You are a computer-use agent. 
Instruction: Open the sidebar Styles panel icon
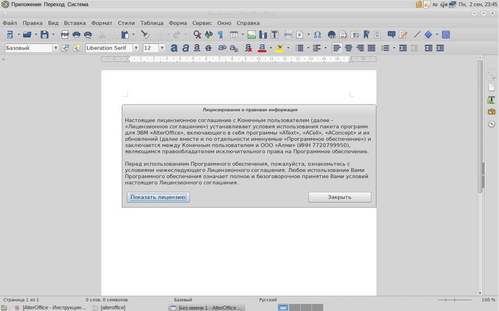(x=492, y=100)
